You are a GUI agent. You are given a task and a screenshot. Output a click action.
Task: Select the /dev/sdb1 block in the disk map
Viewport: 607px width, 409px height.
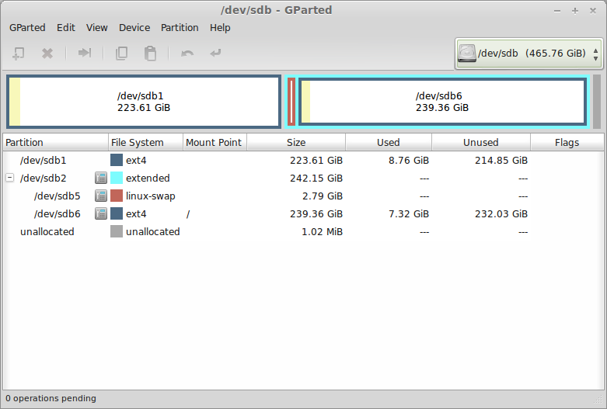tap(144, 102)
